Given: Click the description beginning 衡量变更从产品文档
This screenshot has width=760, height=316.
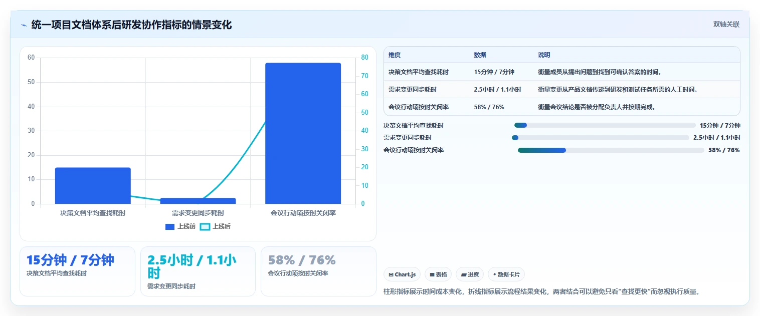Looking at the screenshot, I should (618, 90).
